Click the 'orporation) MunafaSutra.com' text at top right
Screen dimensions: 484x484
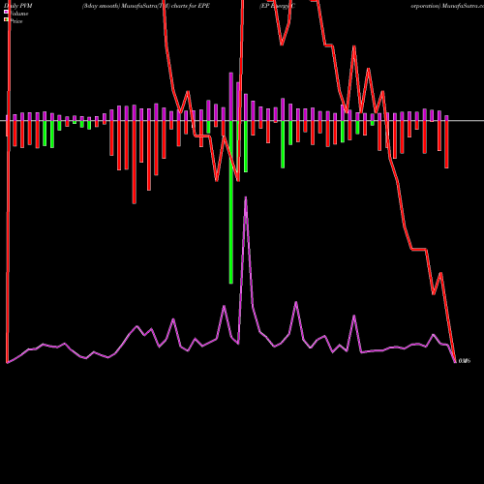[447, 6]
